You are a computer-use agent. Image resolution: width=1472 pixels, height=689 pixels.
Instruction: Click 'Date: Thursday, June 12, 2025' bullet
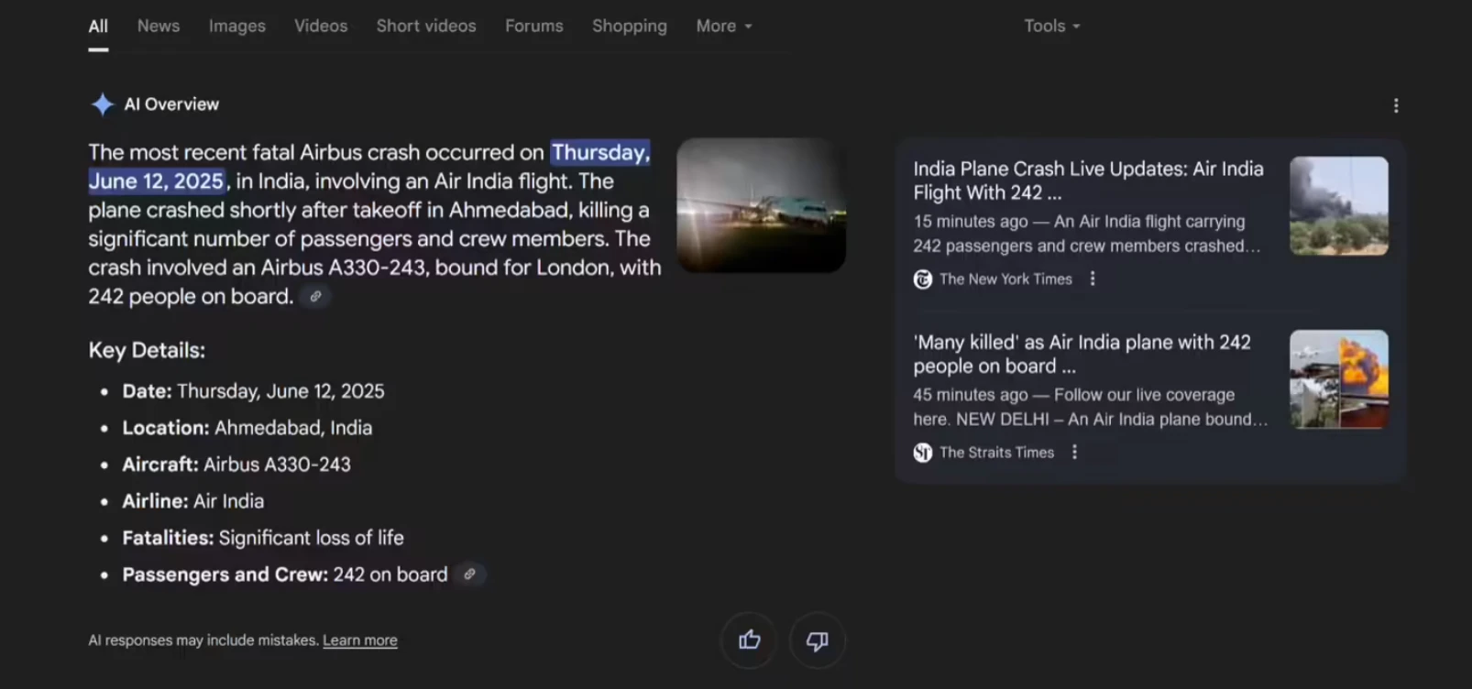pos(253,391)
